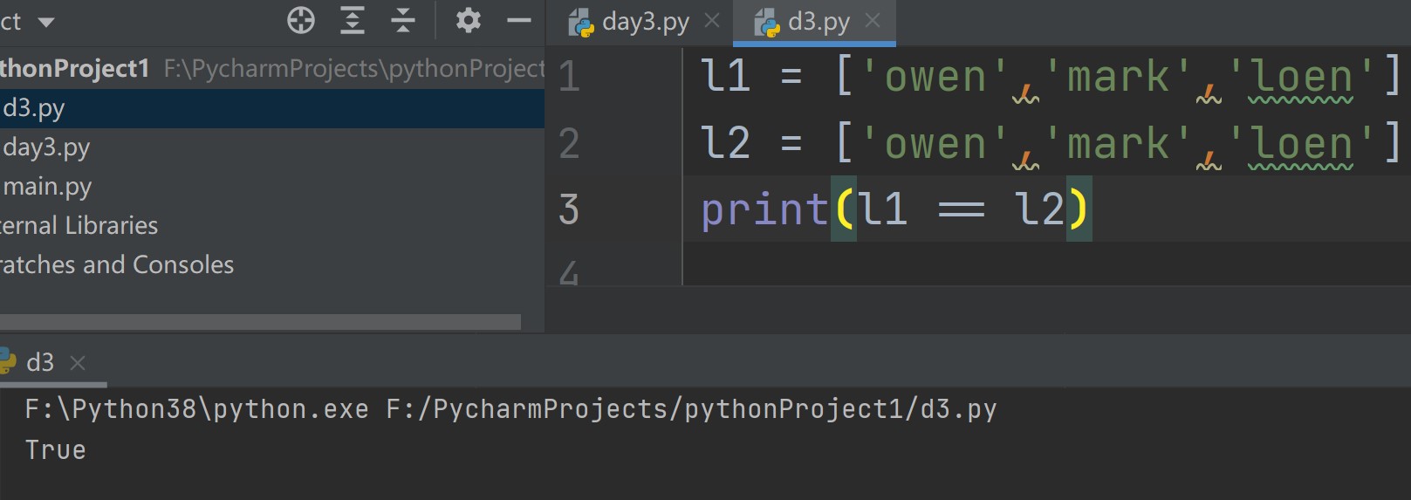Open day3.py from the project tree
Viewport: 1411px width, 500px height.
tap(46, 147)
